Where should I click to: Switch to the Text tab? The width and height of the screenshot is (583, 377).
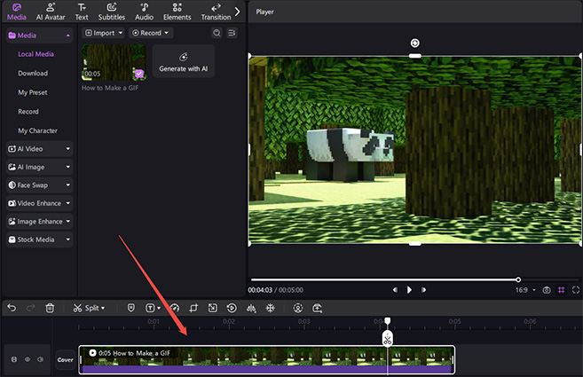pos(82,12)
